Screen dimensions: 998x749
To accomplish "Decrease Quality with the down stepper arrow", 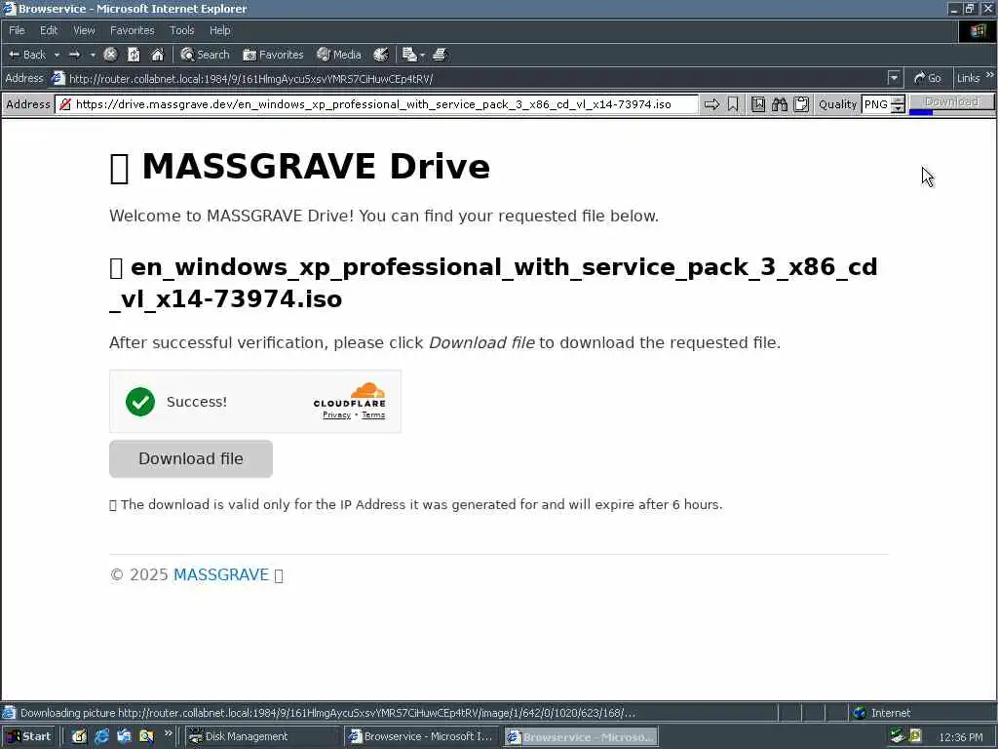I will pos(898,109).
